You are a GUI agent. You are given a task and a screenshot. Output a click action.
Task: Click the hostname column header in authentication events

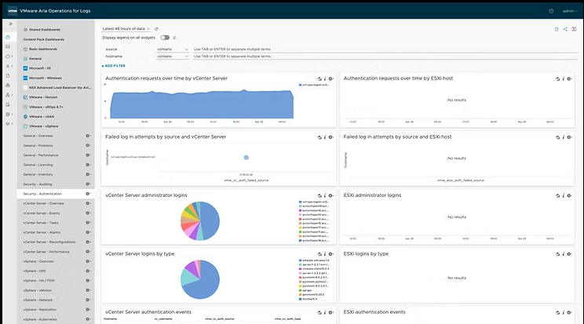(x=110, y=319)
